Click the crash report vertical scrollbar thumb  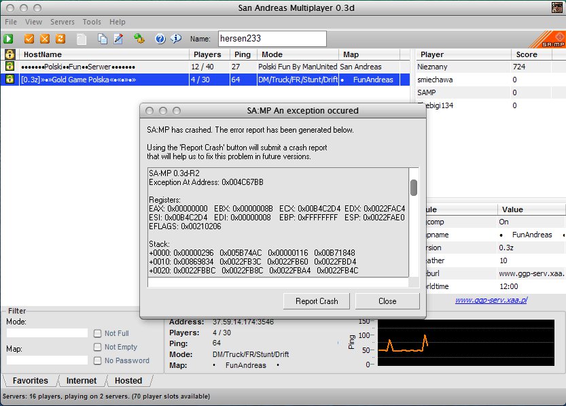pyautogui.click(x=414, y=188)
